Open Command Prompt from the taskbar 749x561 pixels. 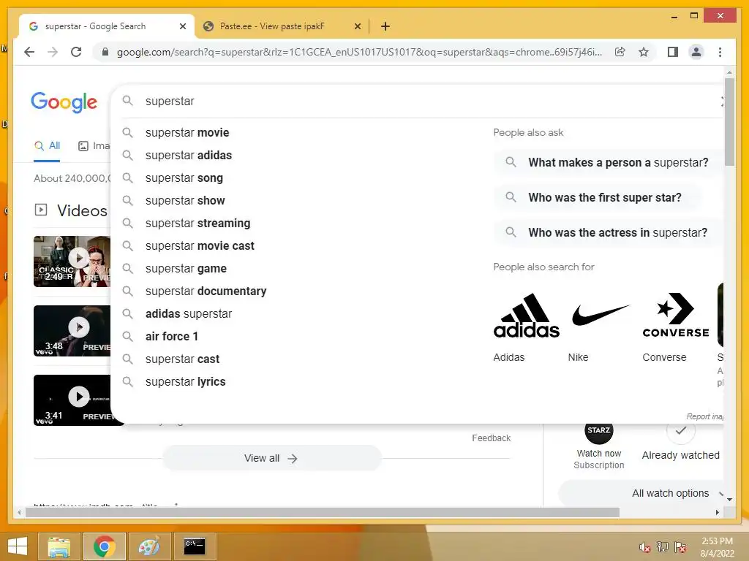(x=195, y=546)
